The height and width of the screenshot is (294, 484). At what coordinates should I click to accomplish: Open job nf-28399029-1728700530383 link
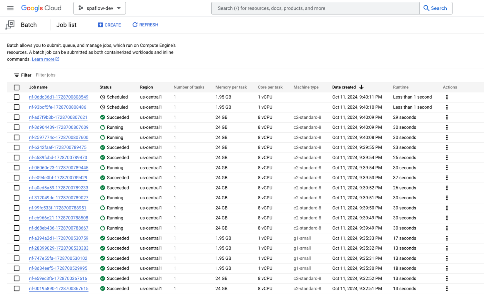59,248
